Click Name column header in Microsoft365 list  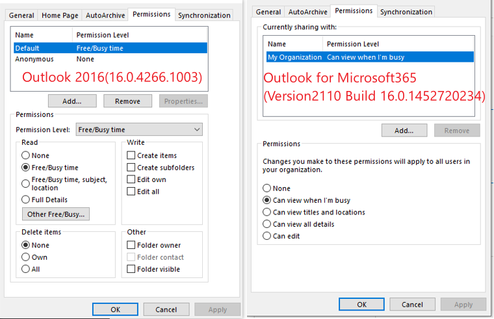[293, 44]
